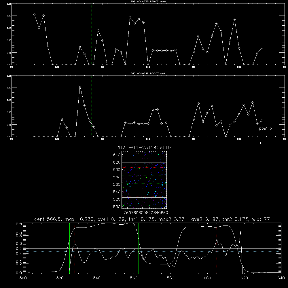Click the 'pos1 x' label in the dusk plot

(x=266, y=128)
